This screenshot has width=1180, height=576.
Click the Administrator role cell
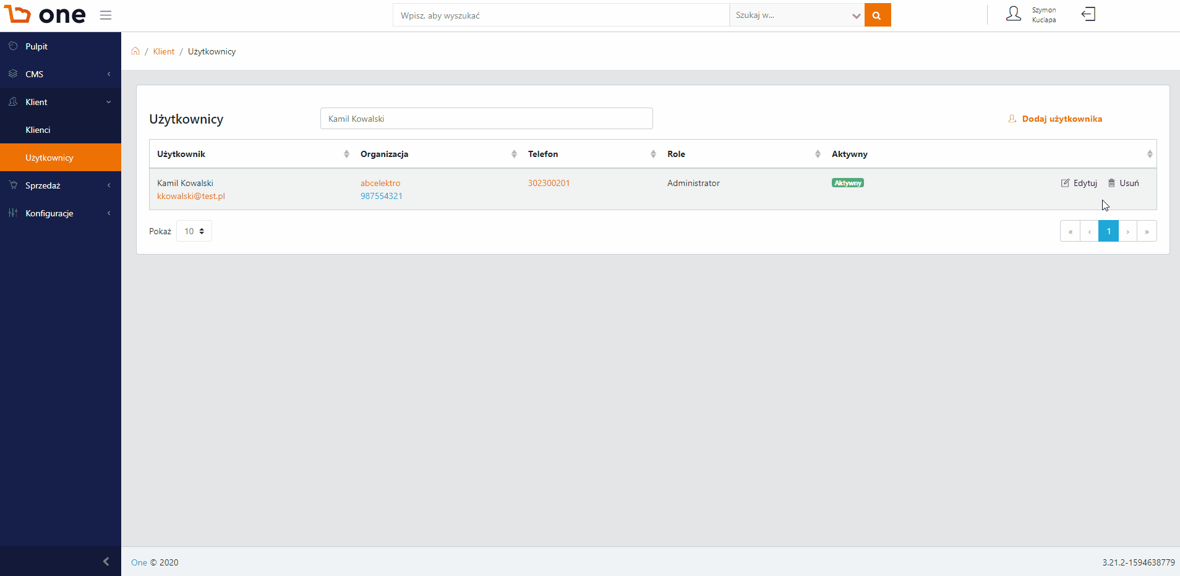pos(693,183)
